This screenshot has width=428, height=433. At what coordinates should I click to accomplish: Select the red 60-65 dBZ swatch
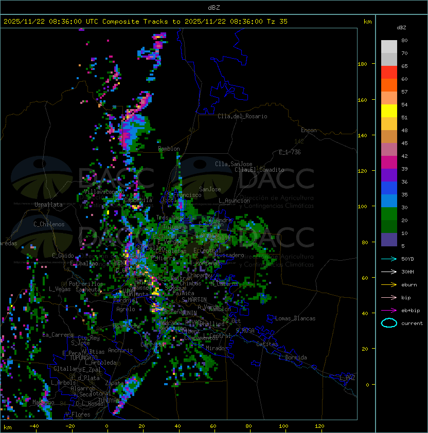pos(389,73)
